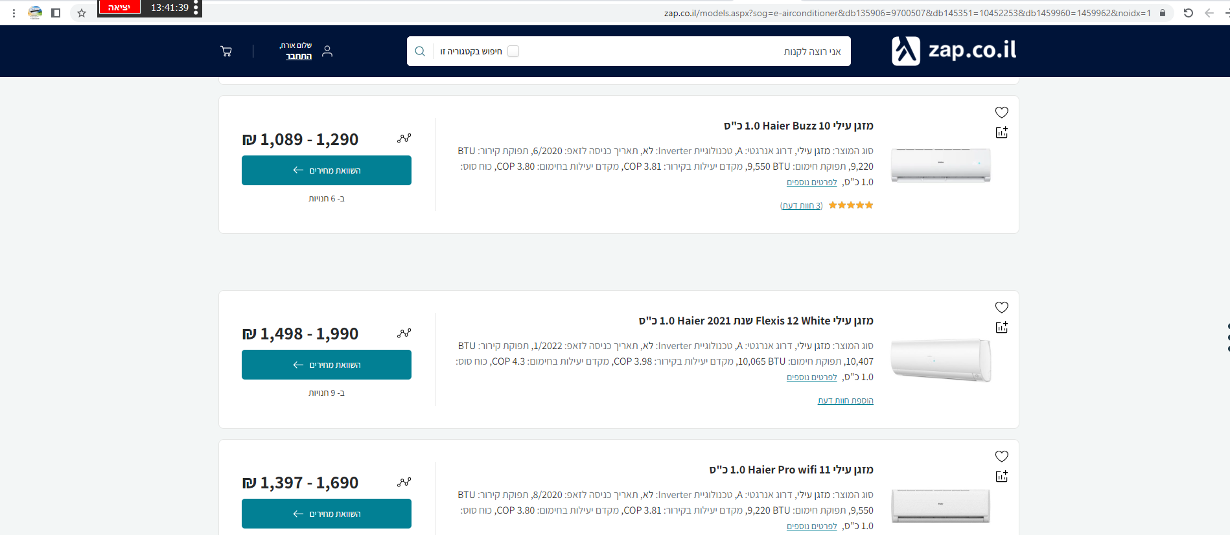
Task: Go back to the previous page
Action: (x=1209, y=13)
